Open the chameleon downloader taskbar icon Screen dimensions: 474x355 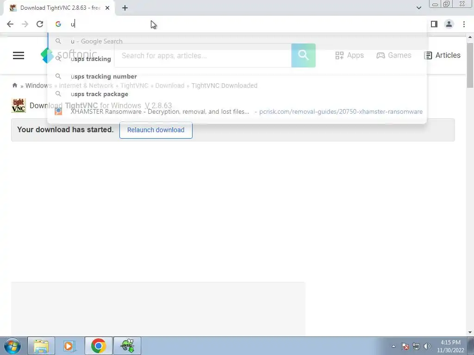tap(127, 346)
